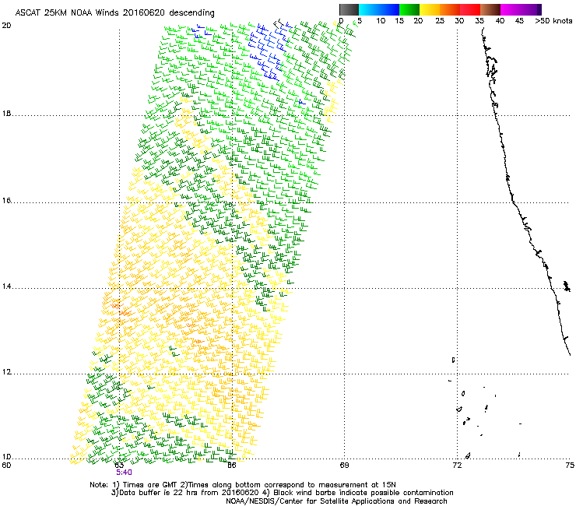The image size is (576, 506).
Task: Click the latitude axis label '18'
Action: (6, 114)
